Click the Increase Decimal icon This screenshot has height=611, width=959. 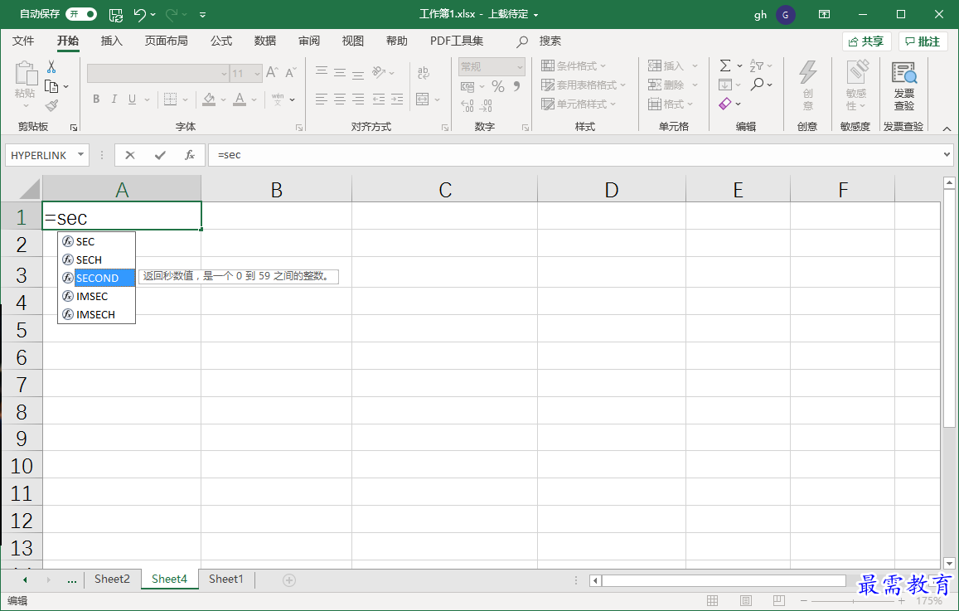[x=467, y=106]
